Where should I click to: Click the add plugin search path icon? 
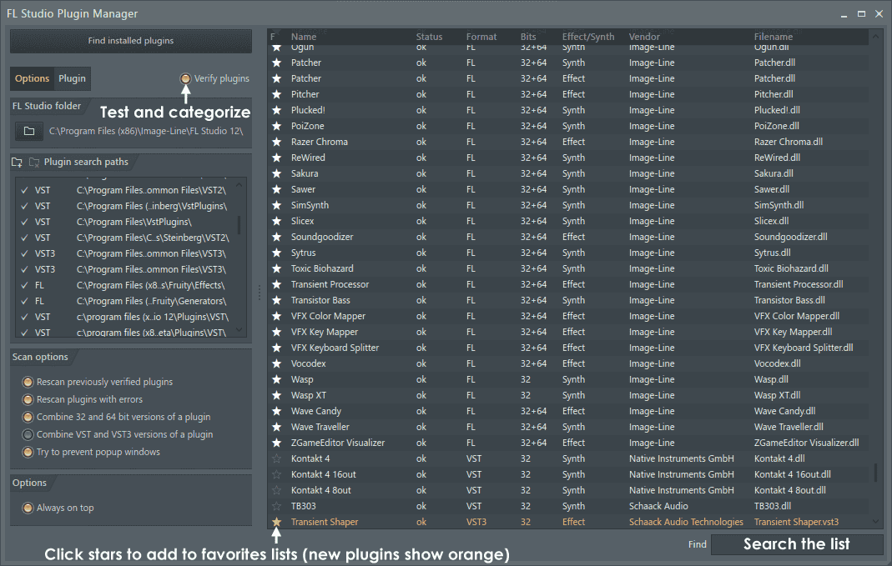point(17,163)
